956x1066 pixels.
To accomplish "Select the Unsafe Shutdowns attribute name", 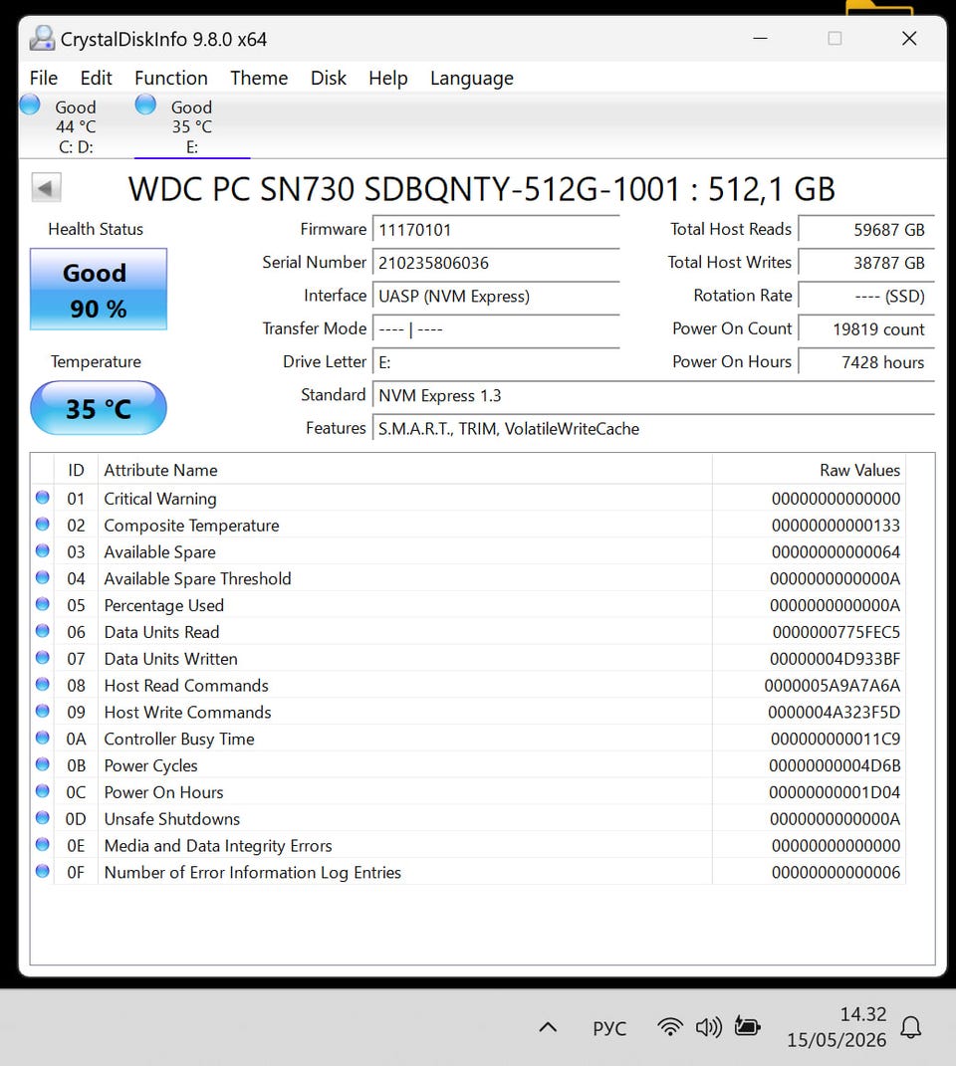I will (x=171, y=818).
